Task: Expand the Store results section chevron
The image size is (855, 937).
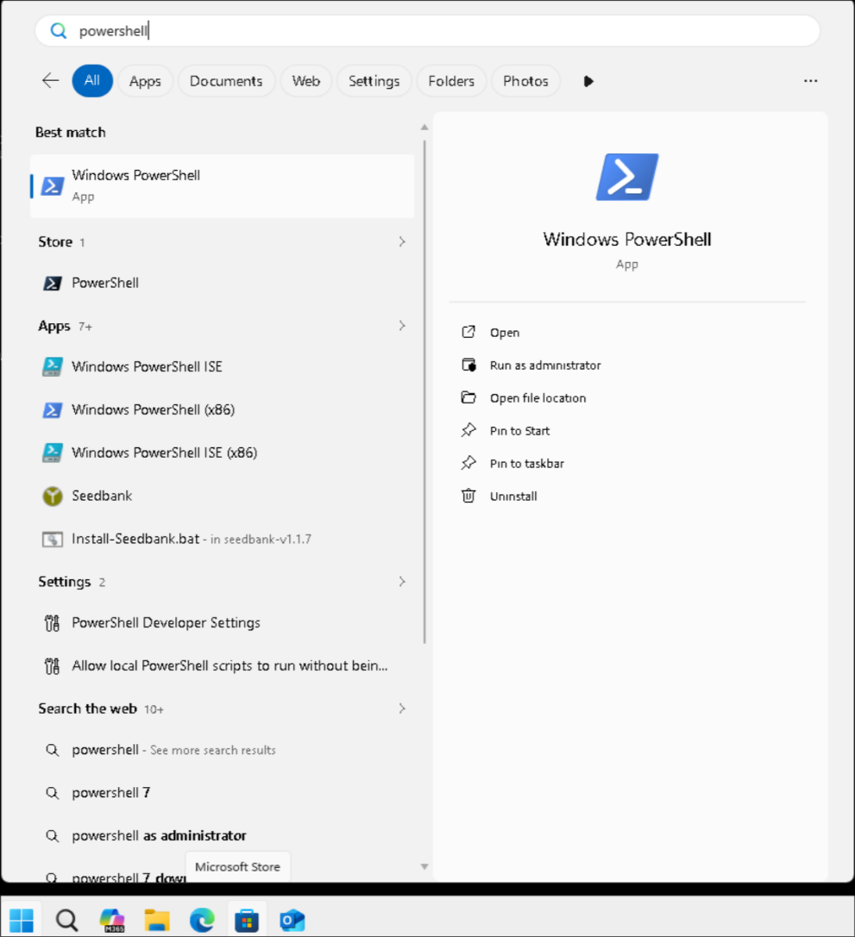Action: pyautogui.click(x=402, y=241)
